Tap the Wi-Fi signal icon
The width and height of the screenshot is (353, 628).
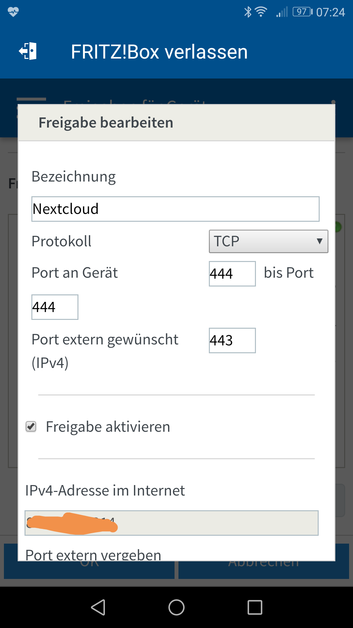pos(261,12)
